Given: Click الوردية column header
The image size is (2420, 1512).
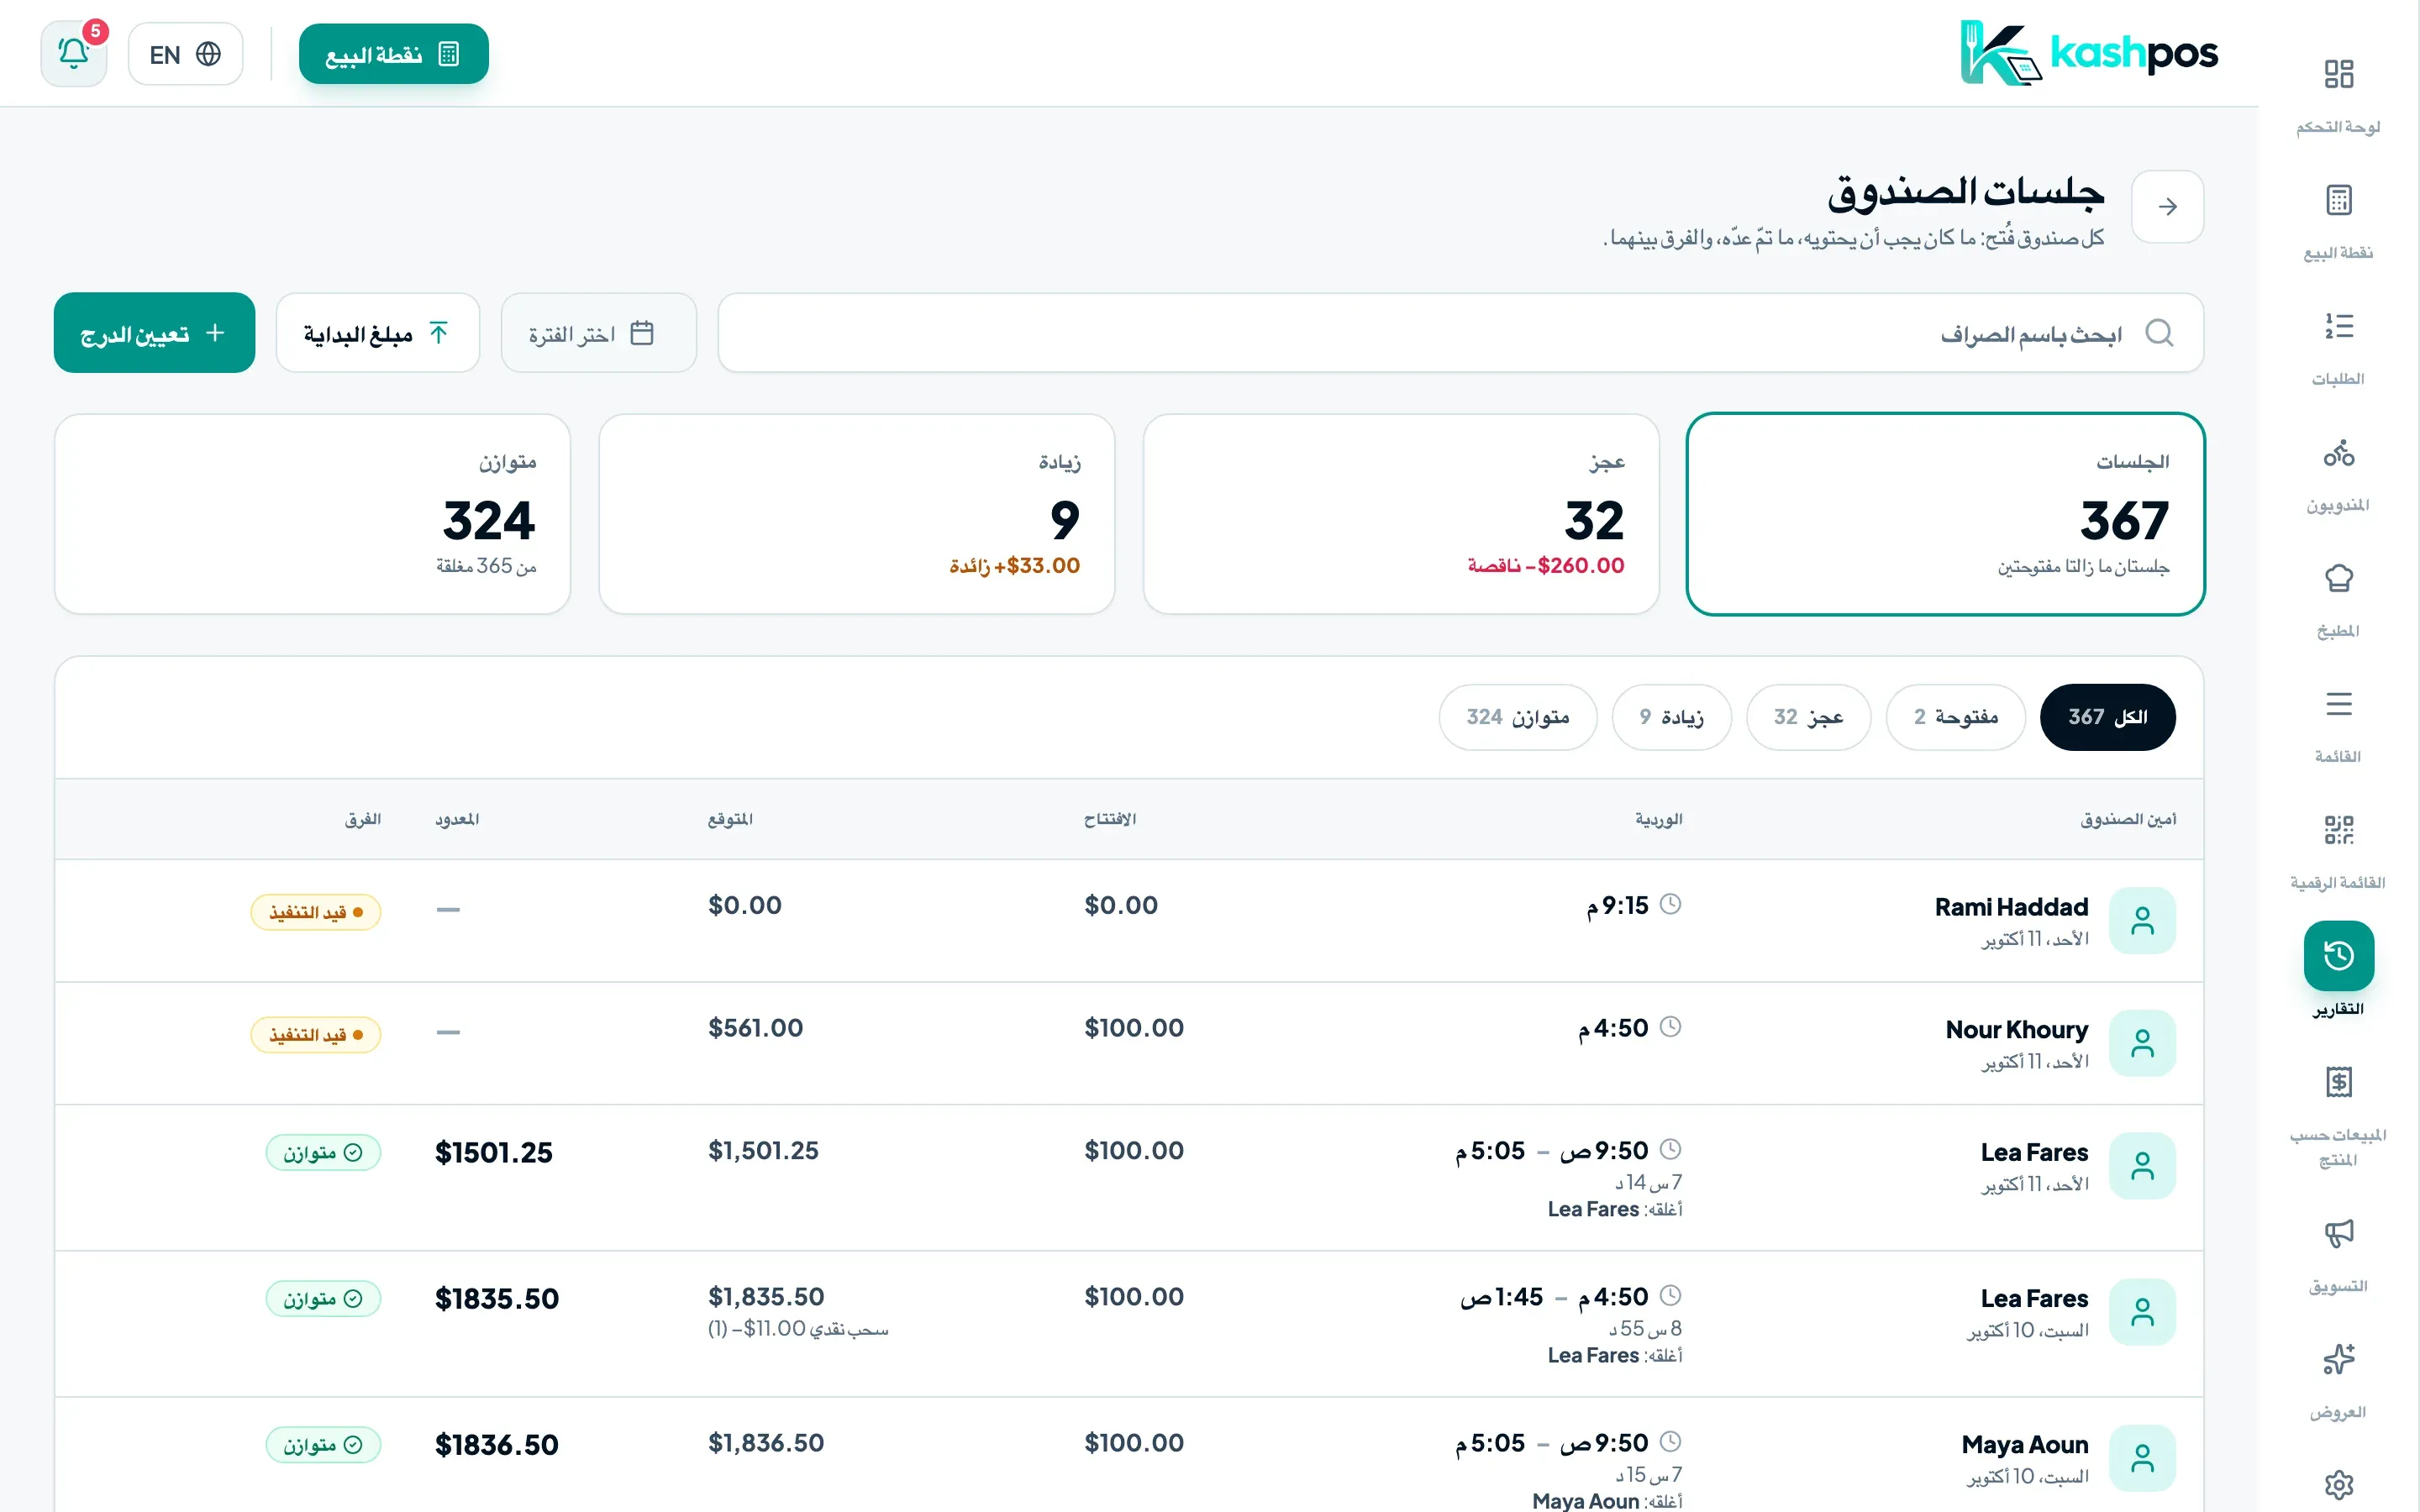Looking at the screenshot, I should click(1658, 819).
